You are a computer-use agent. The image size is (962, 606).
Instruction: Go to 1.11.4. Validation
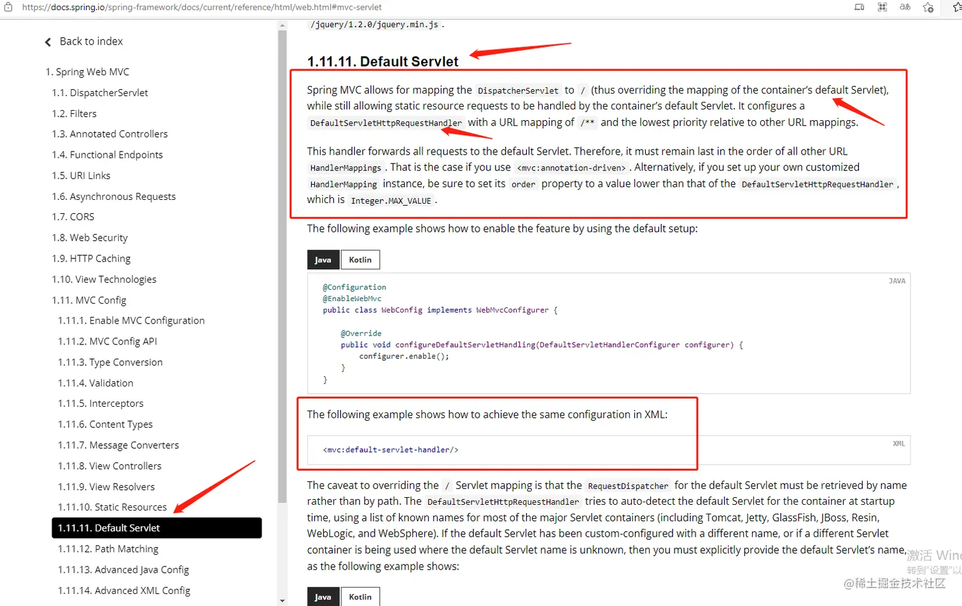point(95,383)
